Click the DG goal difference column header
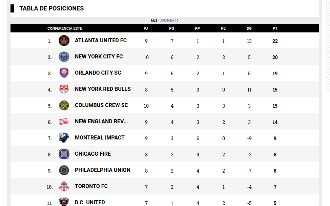Screen dimensions: 330x206 249,29
